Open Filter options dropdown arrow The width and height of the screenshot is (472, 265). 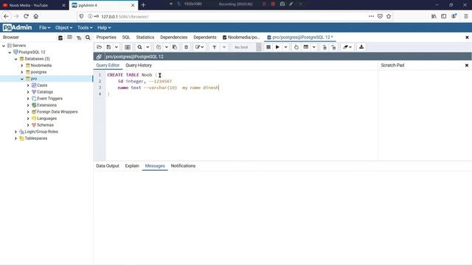coord(224,47)
